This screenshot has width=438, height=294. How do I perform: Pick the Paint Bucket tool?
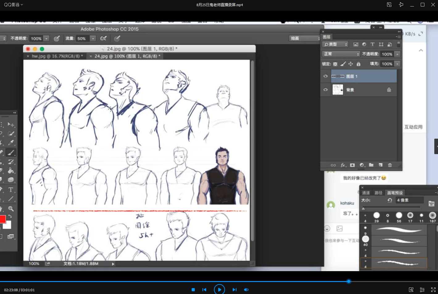11,170
